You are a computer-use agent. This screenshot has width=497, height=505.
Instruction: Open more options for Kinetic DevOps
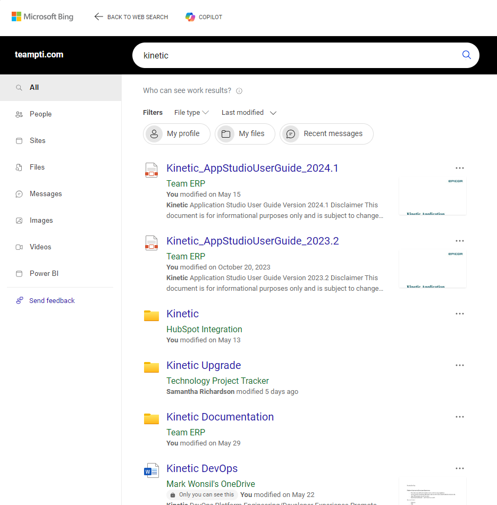(x=460, y=468)
